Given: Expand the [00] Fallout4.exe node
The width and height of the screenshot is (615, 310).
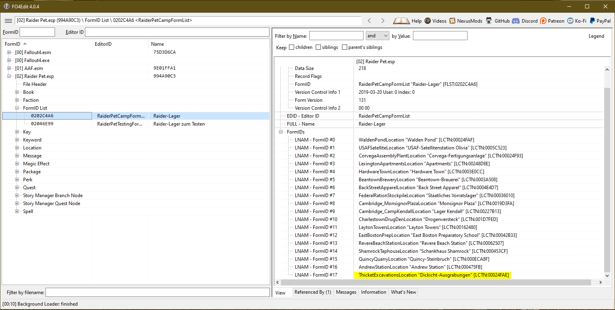Looking at the screenshot, I should click(x=9, y=60).
